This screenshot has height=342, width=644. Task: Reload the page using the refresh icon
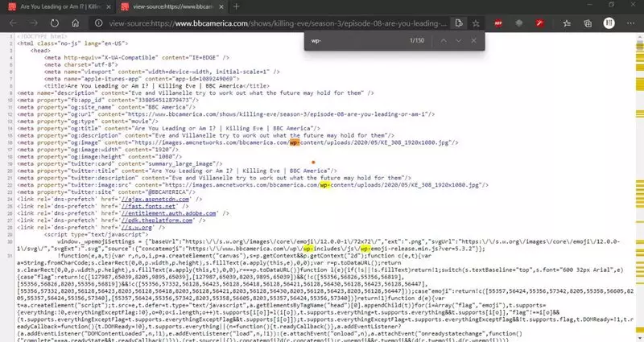(55, 23)
